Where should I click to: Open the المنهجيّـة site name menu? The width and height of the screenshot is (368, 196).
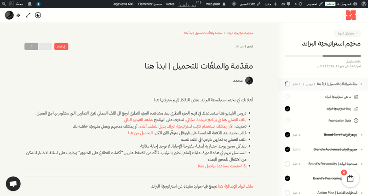point(345,4)
